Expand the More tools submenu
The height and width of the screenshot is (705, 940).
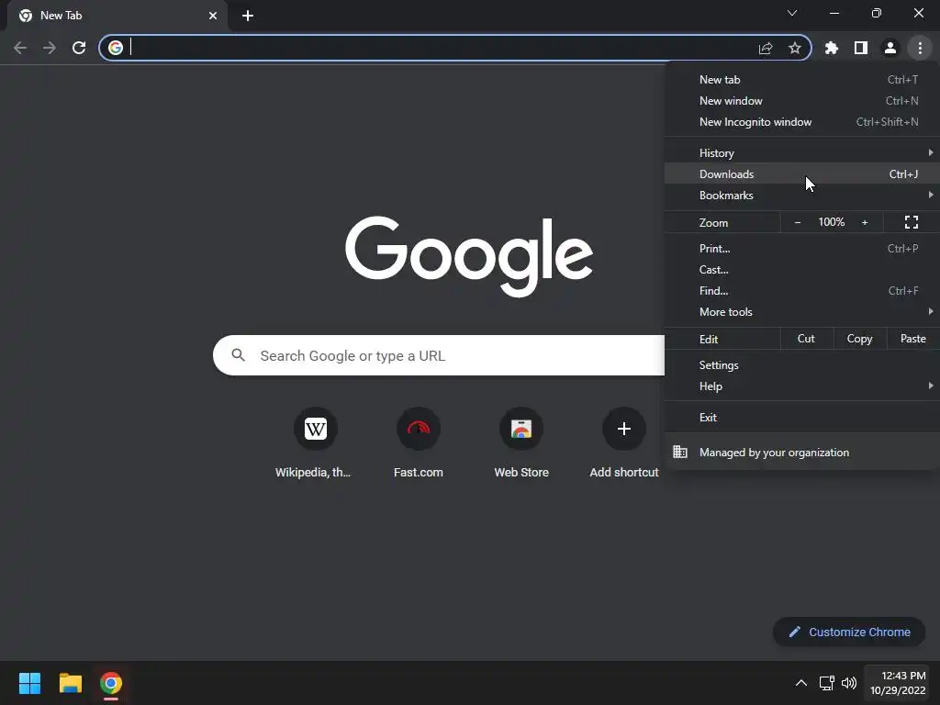pos(802,312)
